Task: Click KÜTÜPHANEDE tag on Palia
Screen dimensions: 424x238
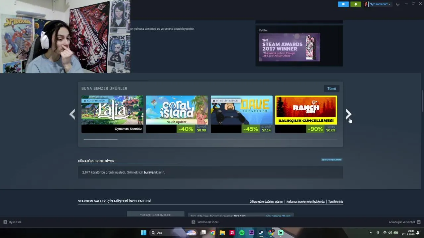Action: click(95, 100)
